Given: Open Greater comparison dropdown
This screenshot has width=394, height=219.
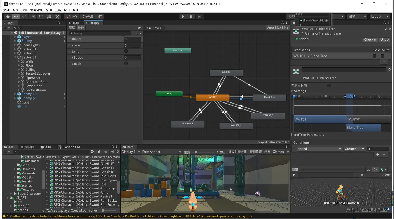Looking at the screenshot, I should [x=354, y=149].
